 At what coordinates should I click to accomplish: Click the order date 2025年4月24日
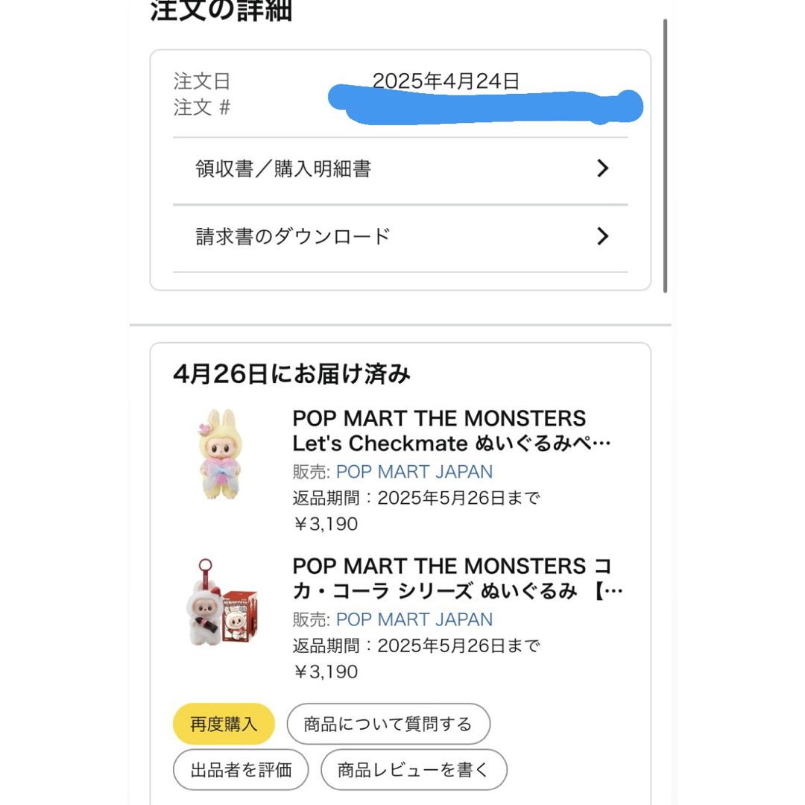coord(446,81)
